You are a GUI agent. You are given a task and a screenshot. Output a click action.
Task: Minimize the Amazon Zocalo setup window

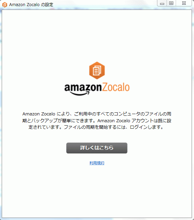click(162, 3)
